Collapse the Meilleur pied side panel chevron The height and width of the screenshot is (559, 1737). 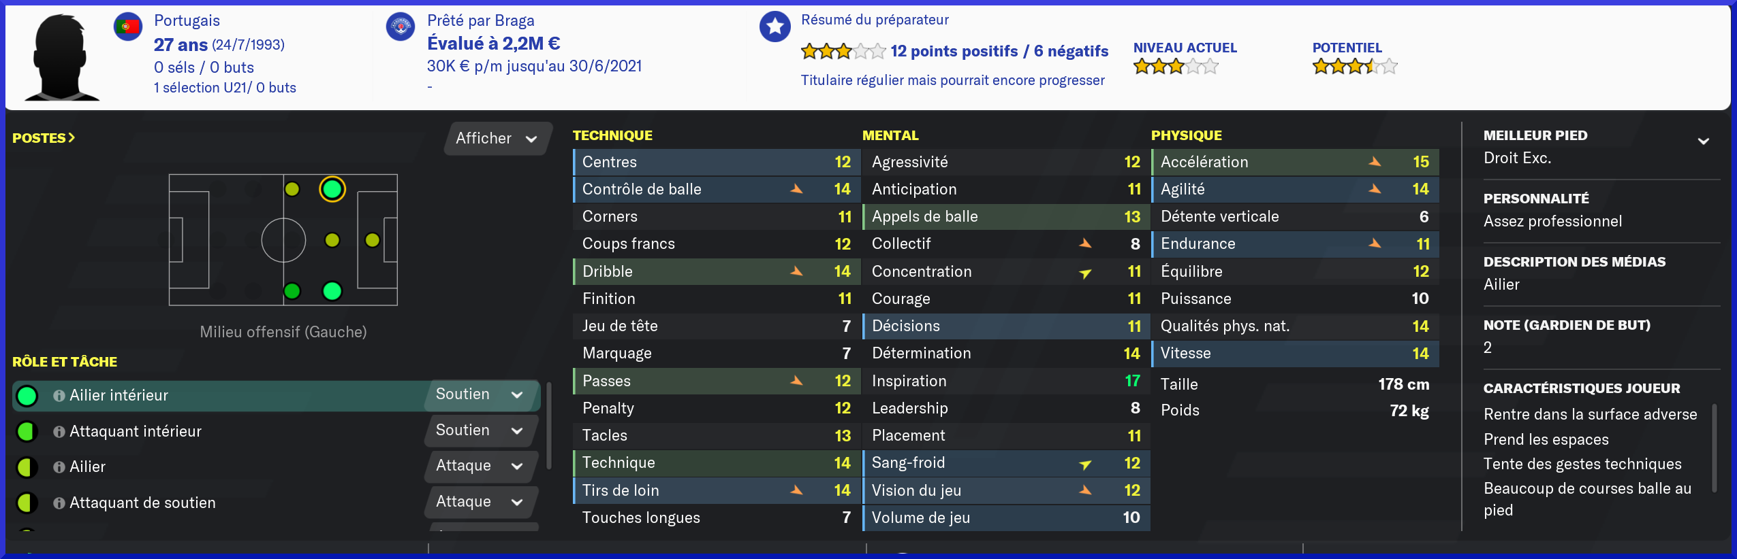click(1703, 141)
